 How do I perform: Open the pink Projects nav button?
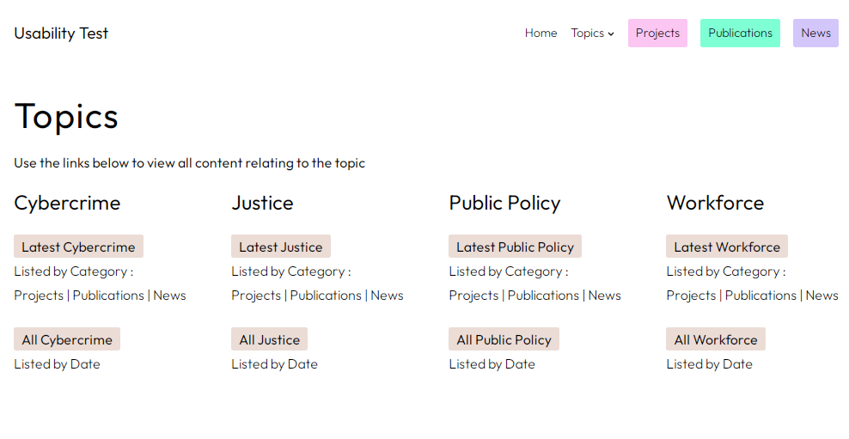coord(657,34)
